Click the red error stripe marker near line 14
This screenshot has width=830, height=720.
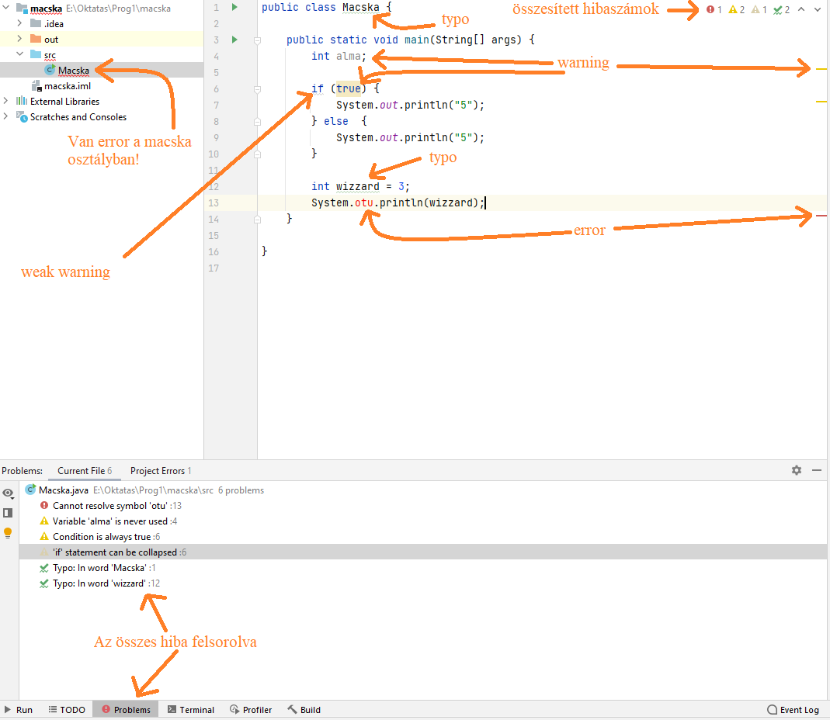[821, 216]
